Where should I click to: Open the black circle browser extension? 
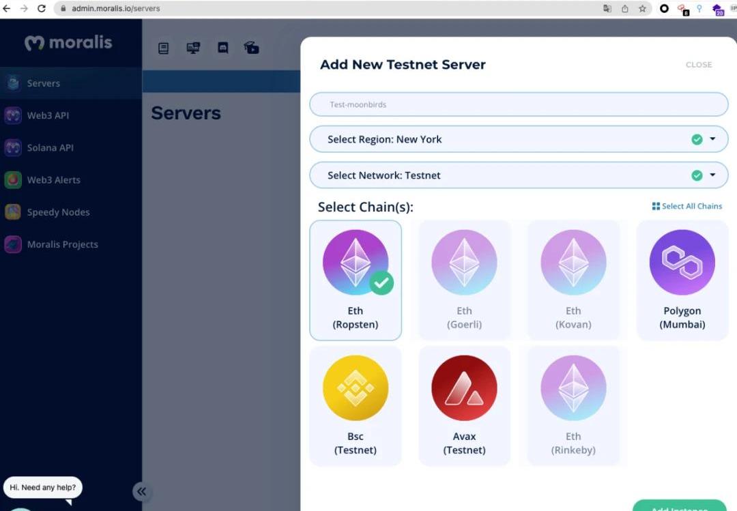664,8
